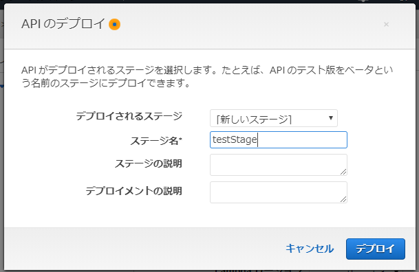Click the resize grip of ステージの説明 box
The image size is (419, 272).
(x=343, y=172)
